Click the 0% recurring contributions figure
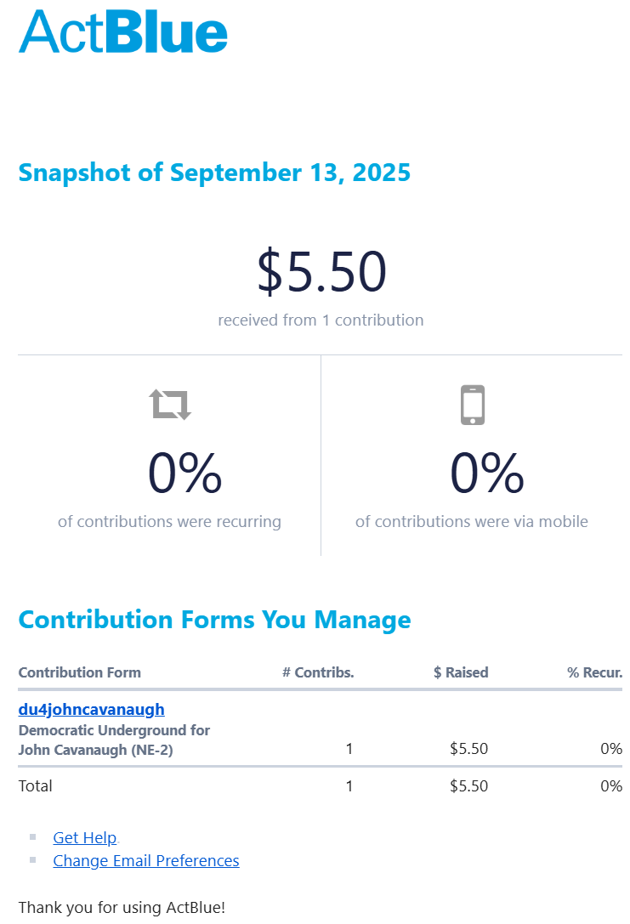This screenshot has height=924, width=630. tap(184, 473)
